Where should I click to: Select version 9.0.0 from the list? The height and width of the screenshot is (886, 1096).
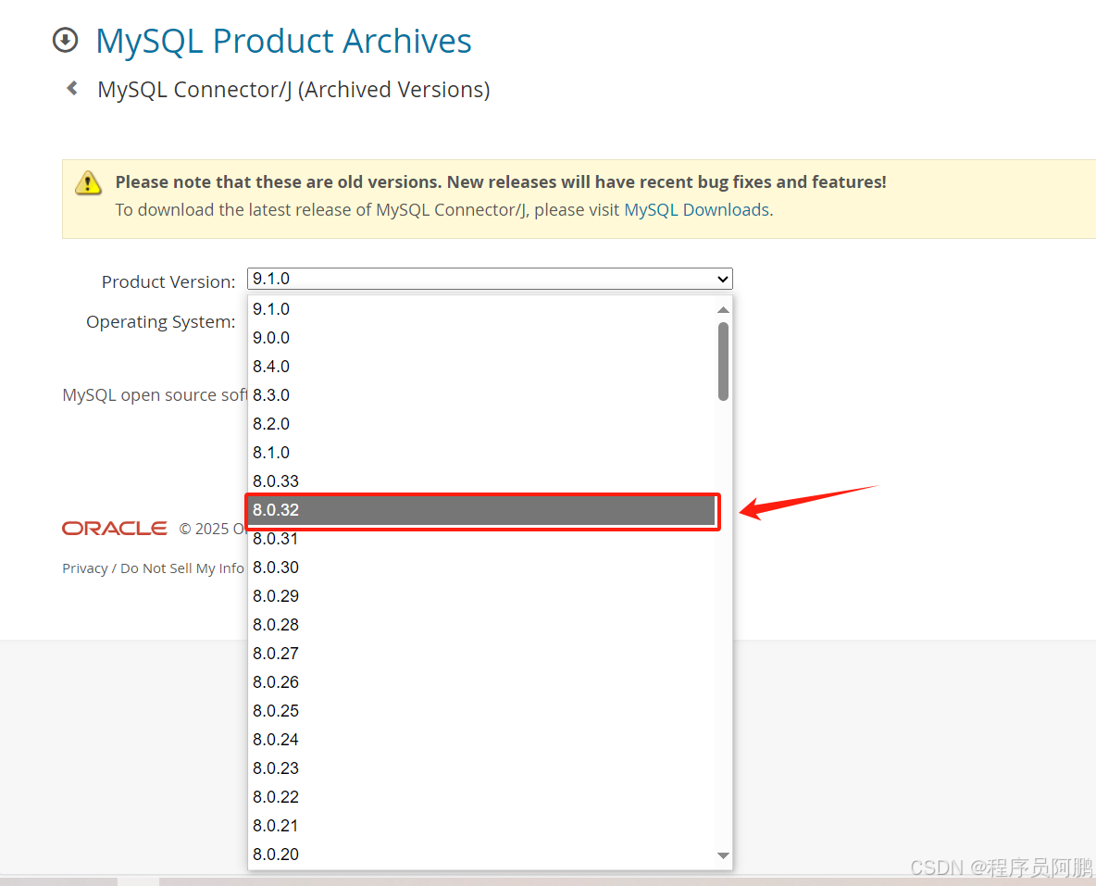pos(482,338)
